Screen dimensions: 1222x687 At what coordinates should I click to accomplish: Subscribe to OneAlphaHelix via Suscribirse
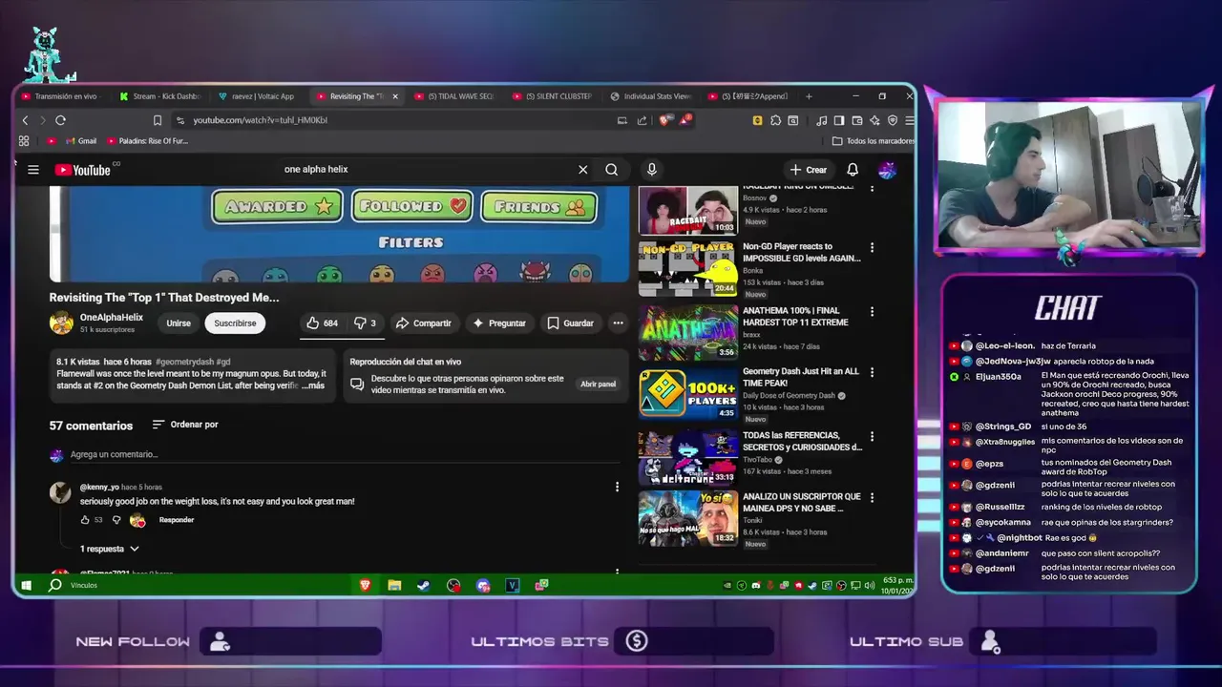(235, 323)
